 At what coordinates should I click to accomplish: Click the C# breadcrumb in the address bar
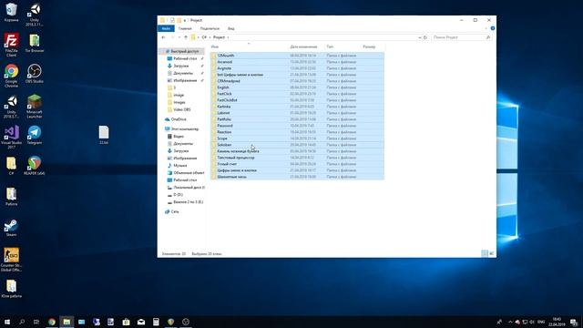pos(204,37)
